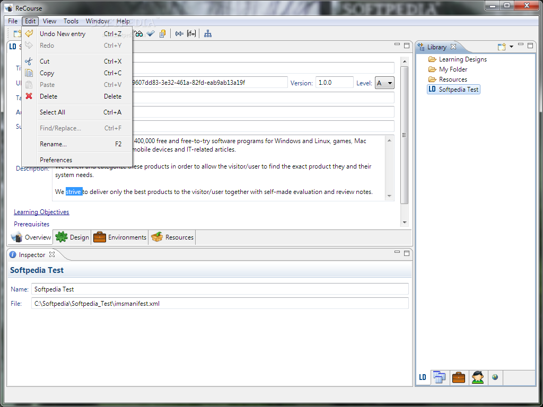Click the overview page scroll down arrow

coord(404,223)
